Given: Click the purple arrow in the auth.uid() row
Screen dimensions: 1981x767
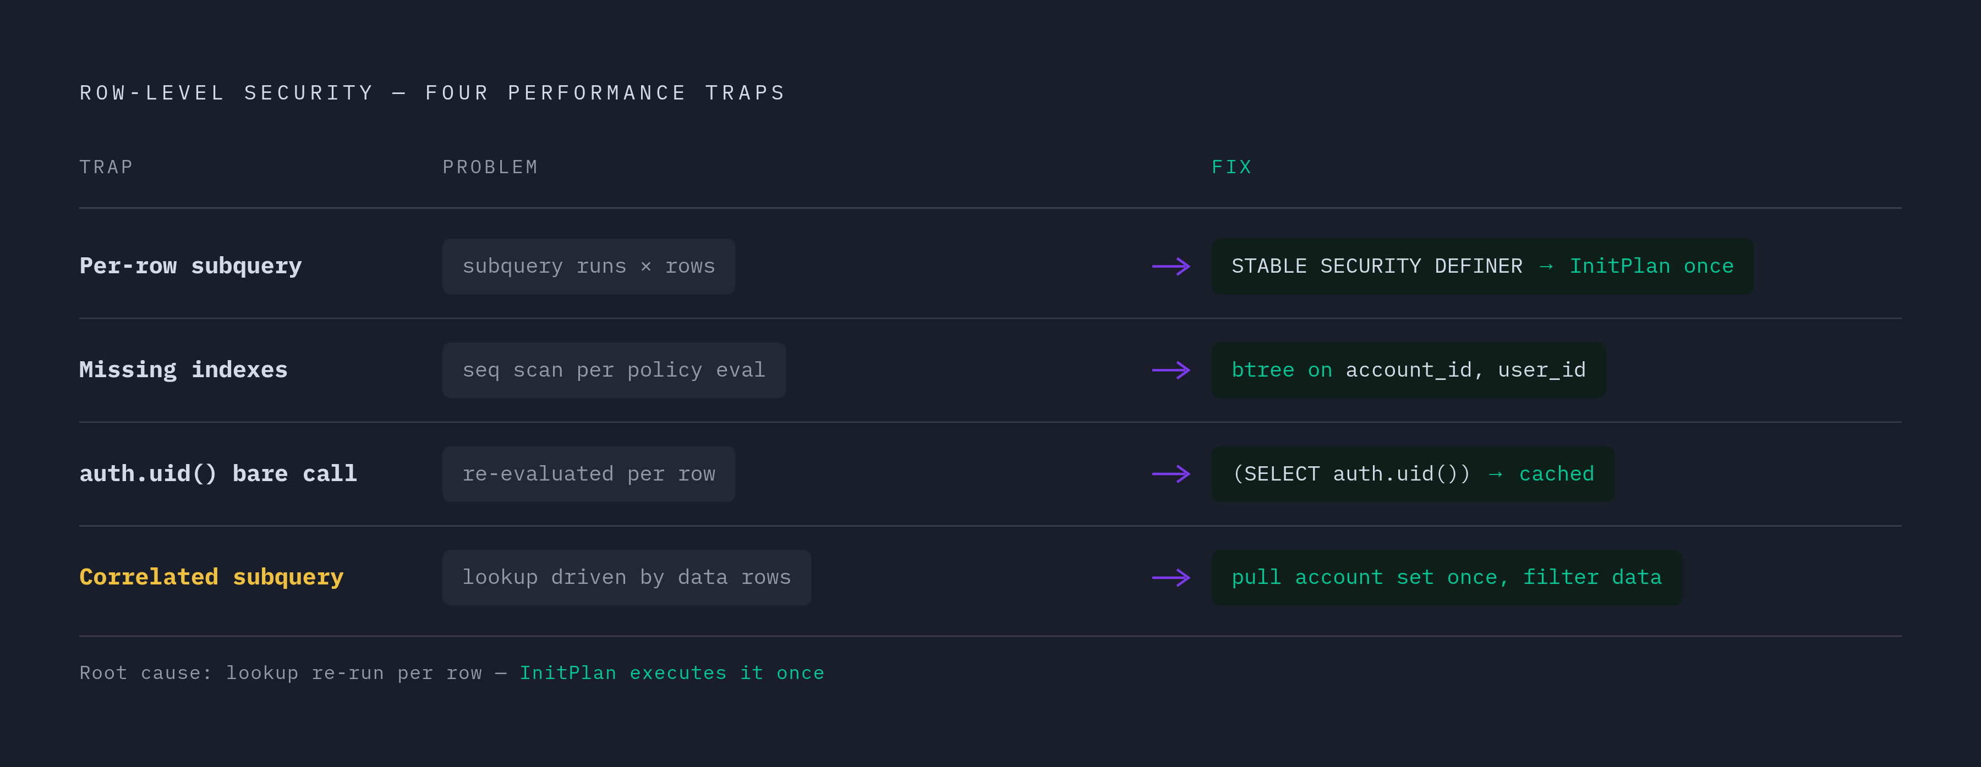Looking at the screenshot, I should [x=1171, y=474].
